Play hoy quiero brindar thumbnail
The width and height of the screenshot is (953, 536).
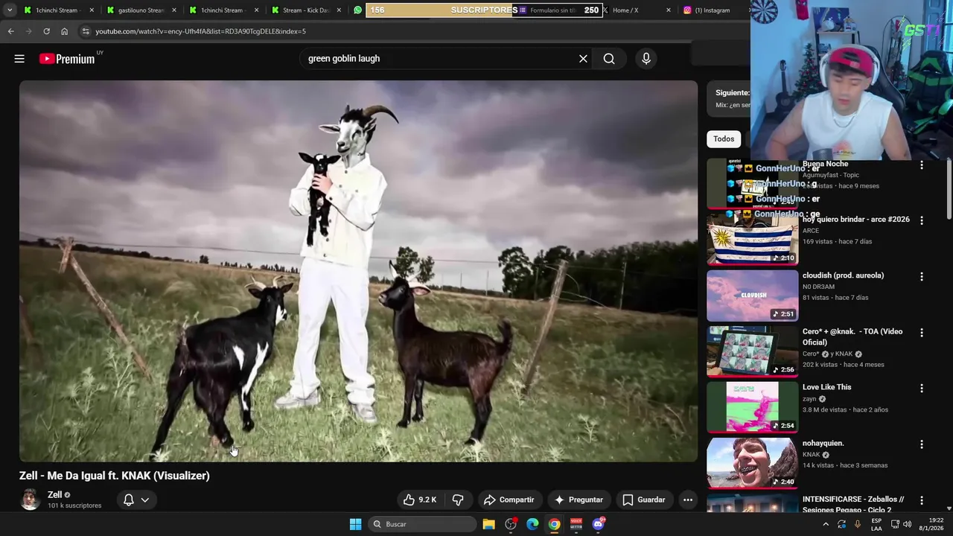752,239
